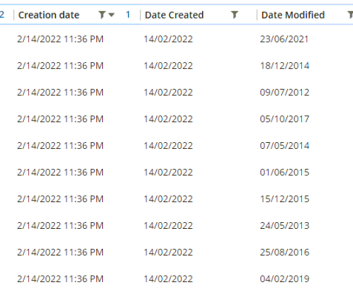353x294 pixels.
Task: Select the cell showing 24/05/2013
Action: (284, 226)
